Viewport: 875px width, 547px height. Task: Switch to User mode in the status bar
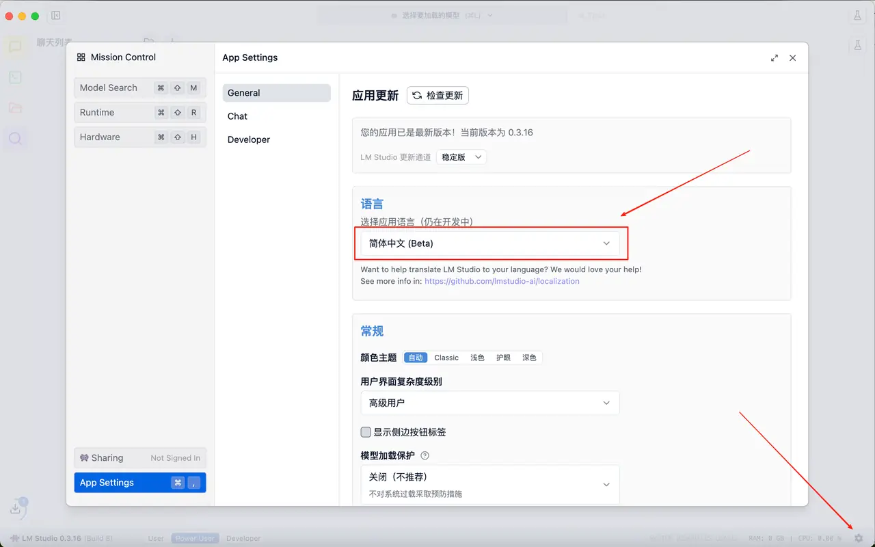point(156,539)
